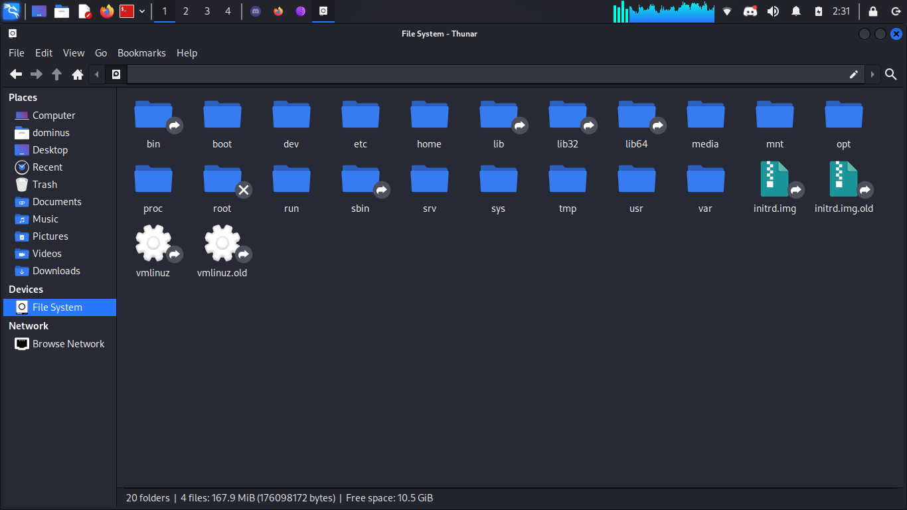Go back with the left arrow button
Screen dimensions: 907x510
(16, 74)
